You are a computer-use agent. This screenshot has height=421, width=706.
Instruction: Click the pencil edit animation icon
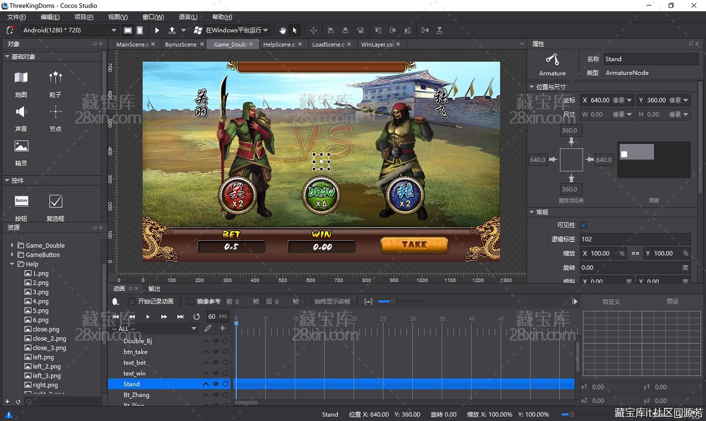pos(208,328)
